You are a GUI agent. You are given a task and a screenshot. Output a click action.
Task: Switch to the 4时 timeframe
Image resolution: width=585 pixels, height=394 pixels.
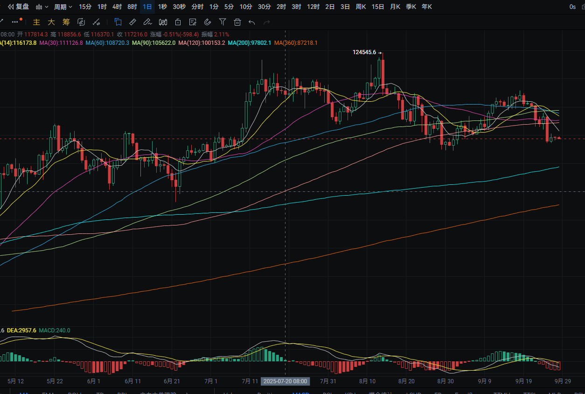117,7
